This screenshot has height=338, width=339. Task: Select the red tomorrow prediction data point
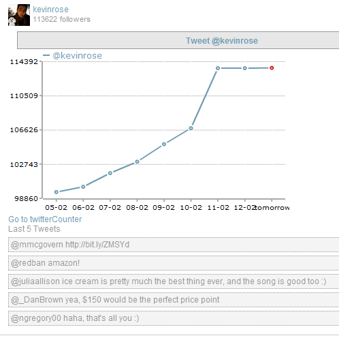pyautogui.click(x=272, y=68)
